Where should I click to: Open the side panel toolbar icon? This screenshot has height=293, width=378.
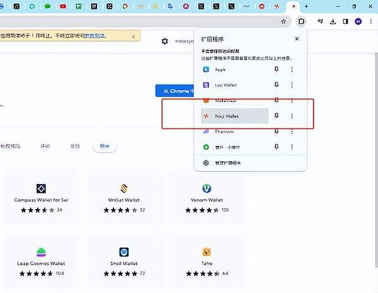click(x=345, y=21)
